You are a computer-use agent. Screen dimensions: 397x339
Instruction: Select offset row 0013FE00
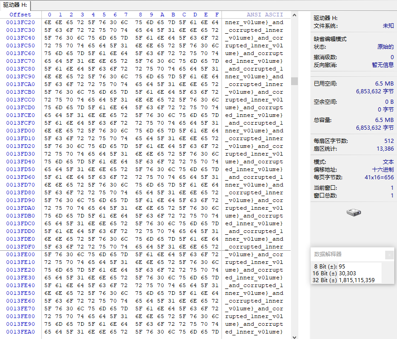[20, 254]
